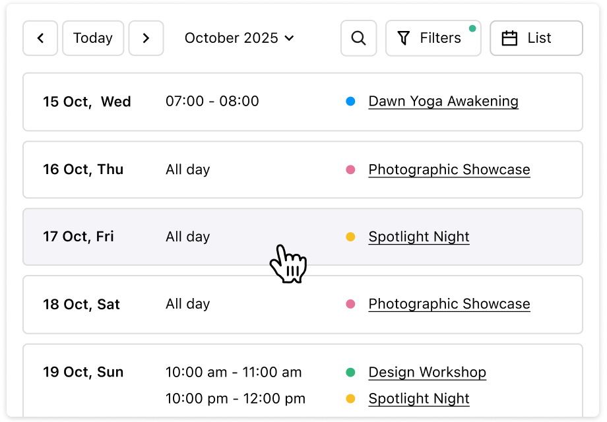Open Spotlight Night on 17 Oct
This screenshot has height=422, width=607.
(419, 237)
